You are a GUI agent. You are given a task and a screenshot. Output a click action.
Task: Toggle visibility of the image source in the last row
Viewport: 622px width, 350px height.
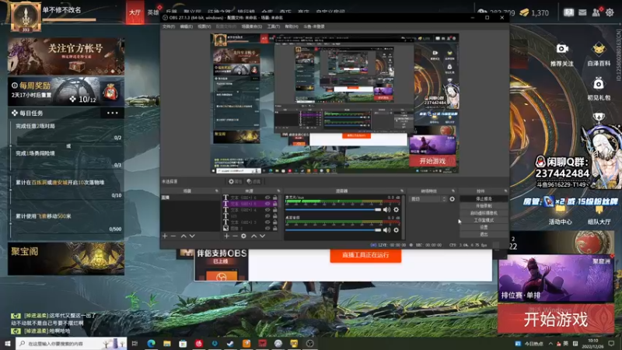pos(267,229)
